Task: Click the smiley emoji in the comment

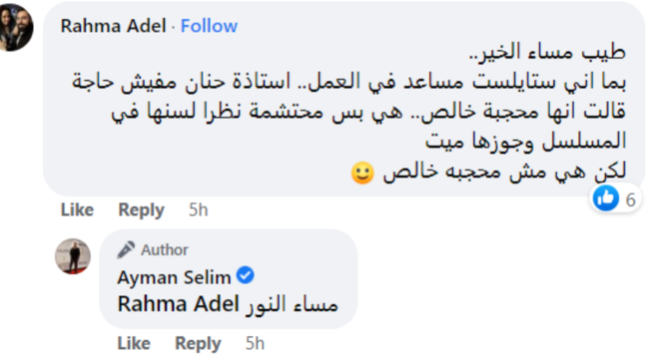Action: [x=362, y=173]
